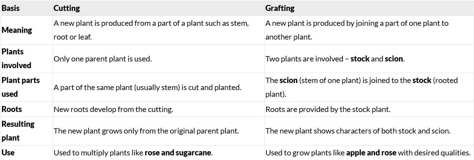Screen dimensions: 474x160
Task: Select the 'Meaning' row label
Action: pos(17,30)
